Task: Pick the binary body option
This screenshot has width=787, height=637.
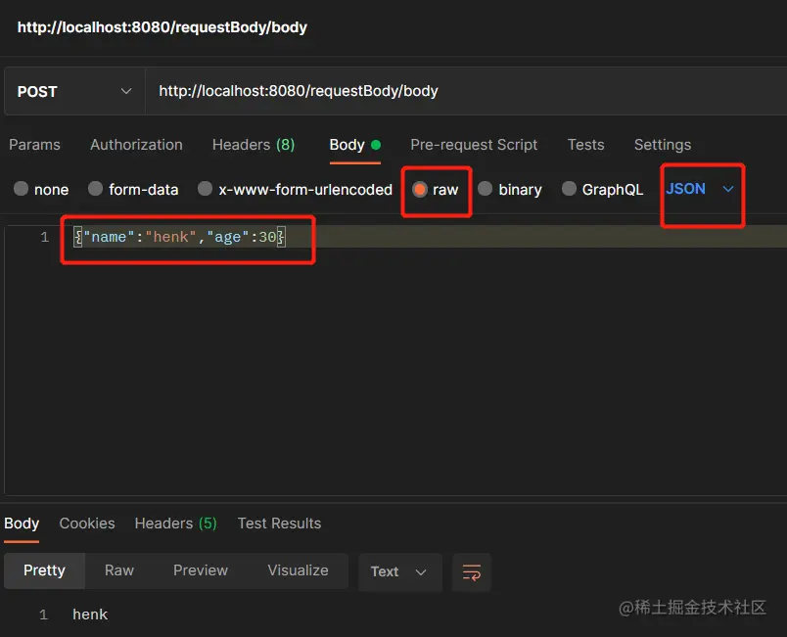Action: (x=509, y=190)
